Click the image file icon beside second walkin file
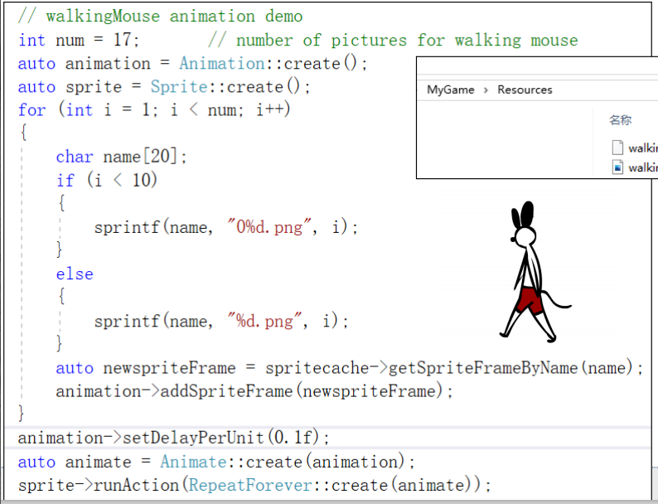This screenshot has width=658, height=504. pos(617,167)
